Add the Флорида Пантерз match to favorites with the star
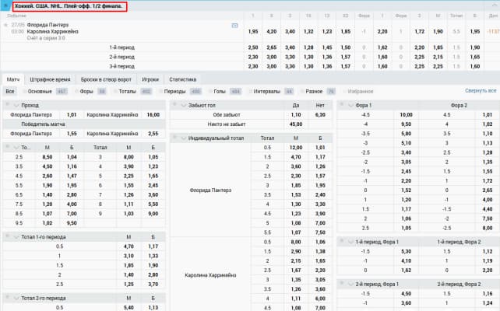500x311 pixels. (5, 25)
